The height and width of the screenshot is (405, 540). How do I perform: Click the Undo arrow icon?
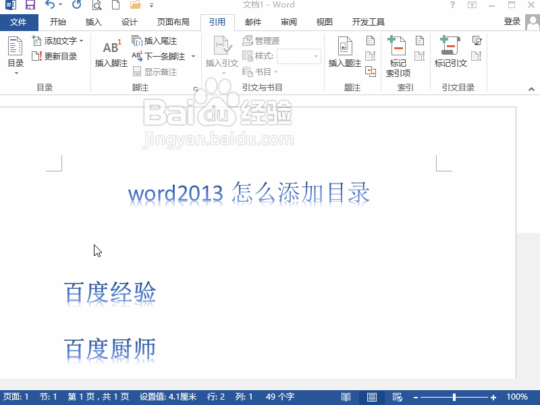50,5
